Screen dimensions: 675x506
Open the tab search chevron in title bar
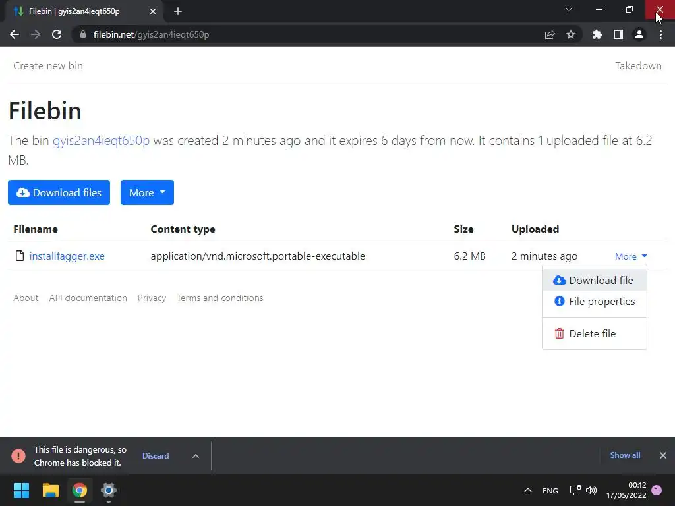(x=569, y=9)
